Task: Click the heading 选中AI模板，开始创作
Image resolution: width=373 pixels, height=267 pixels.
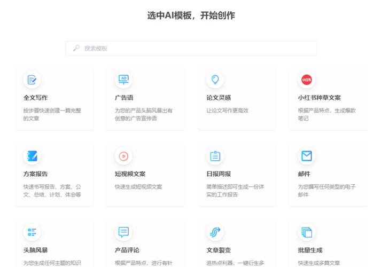Action: (x=191, y=15)
